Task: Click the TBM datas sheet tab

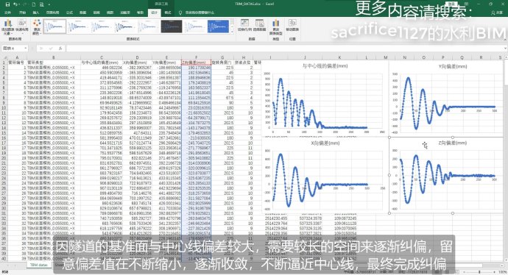Action: [x=38, y=265]
